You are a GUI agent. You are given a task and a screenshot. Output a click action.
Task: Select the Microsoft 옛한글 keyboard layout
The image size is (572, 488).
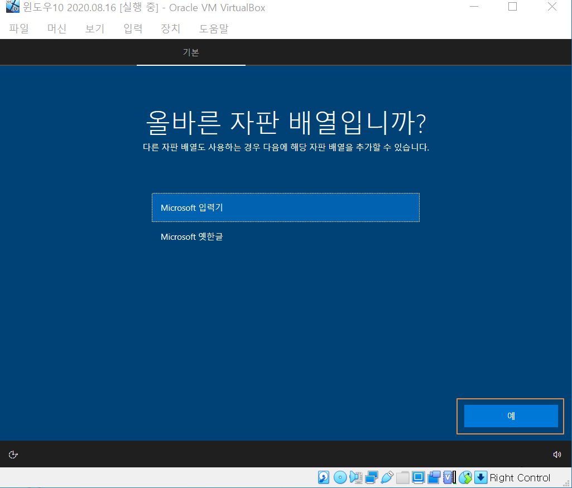pyautogui.click(x=286, y=236)
